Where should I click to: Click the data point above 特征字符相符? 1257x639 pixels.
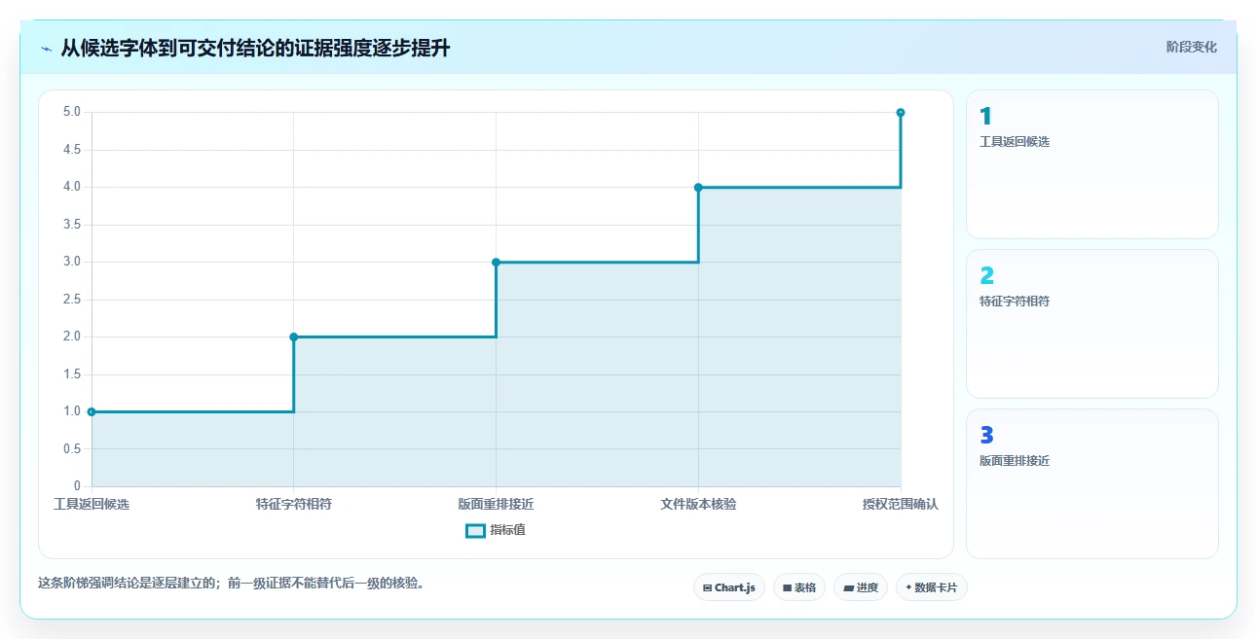point(294,337)
